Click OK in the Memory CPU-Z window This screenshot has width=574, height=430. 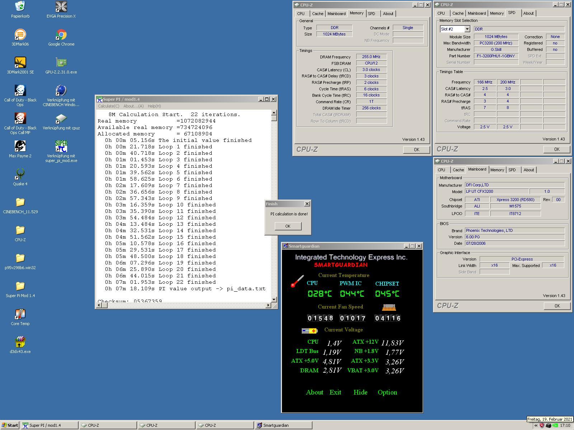416,150
